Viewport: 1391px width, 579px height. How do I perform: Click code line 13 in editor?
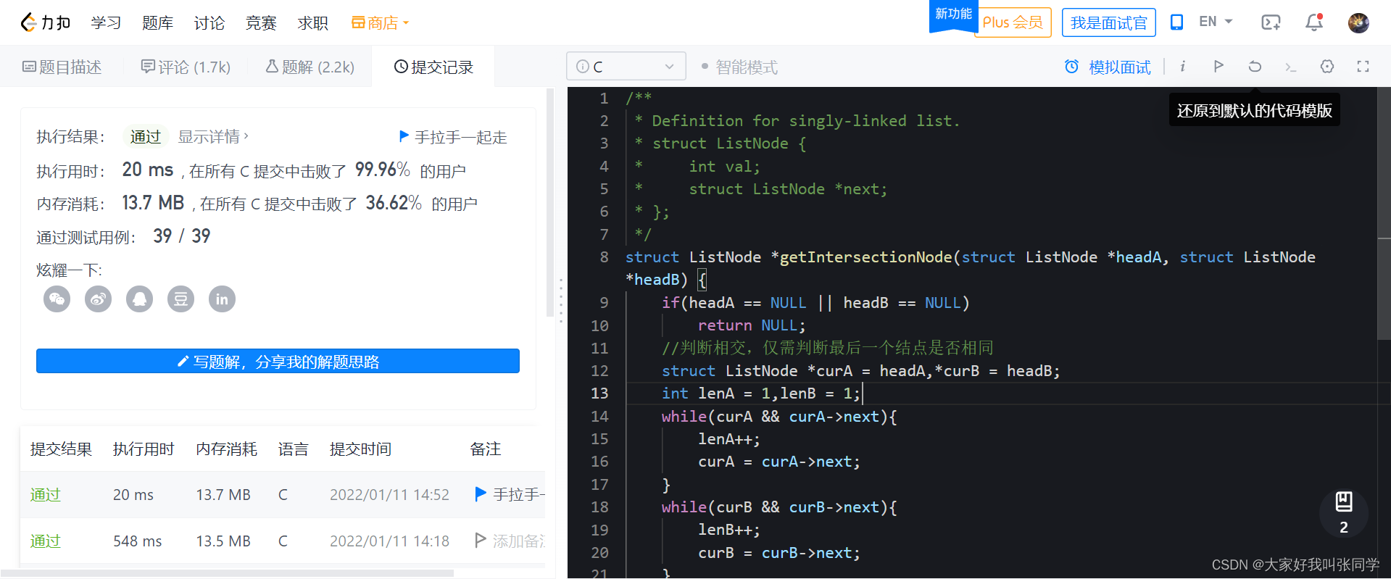coord(1000,393)
